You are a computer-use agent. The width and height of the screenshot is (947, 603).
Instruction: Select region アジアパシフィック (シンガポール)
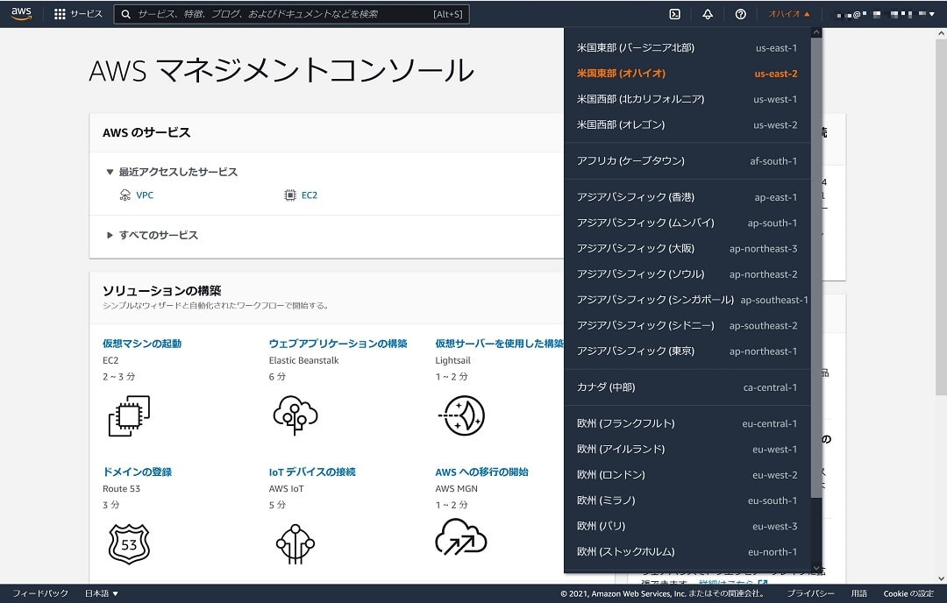point(687,300)
